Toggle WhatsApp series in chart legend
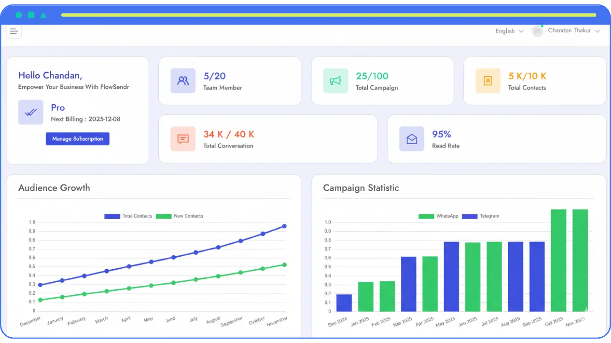This screenshot has height=343, width=611. 438,216
